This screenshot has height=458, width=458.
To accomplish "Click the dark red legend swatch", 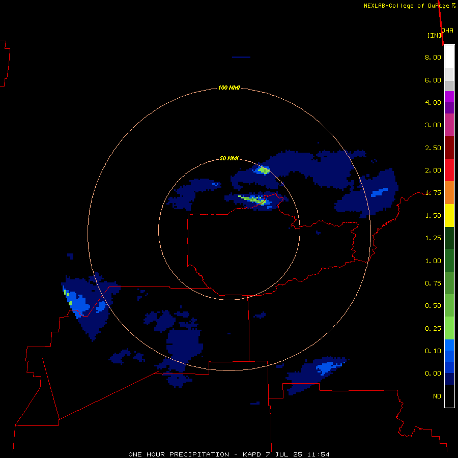I will pos(449,148).
